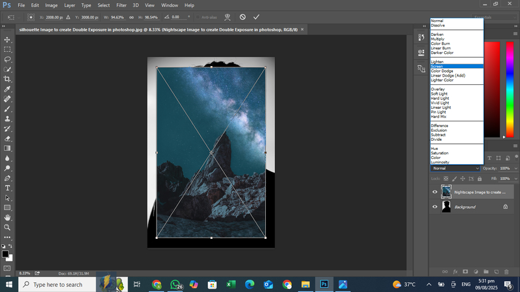Select the Blur tool
The height and width of the screenshot is (292, 520).
pos(7,158)
